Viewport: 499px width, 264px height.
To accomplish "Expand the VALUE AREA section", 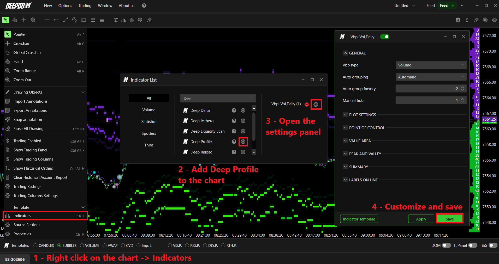I will pyautogui.click(x=345, y=141).
